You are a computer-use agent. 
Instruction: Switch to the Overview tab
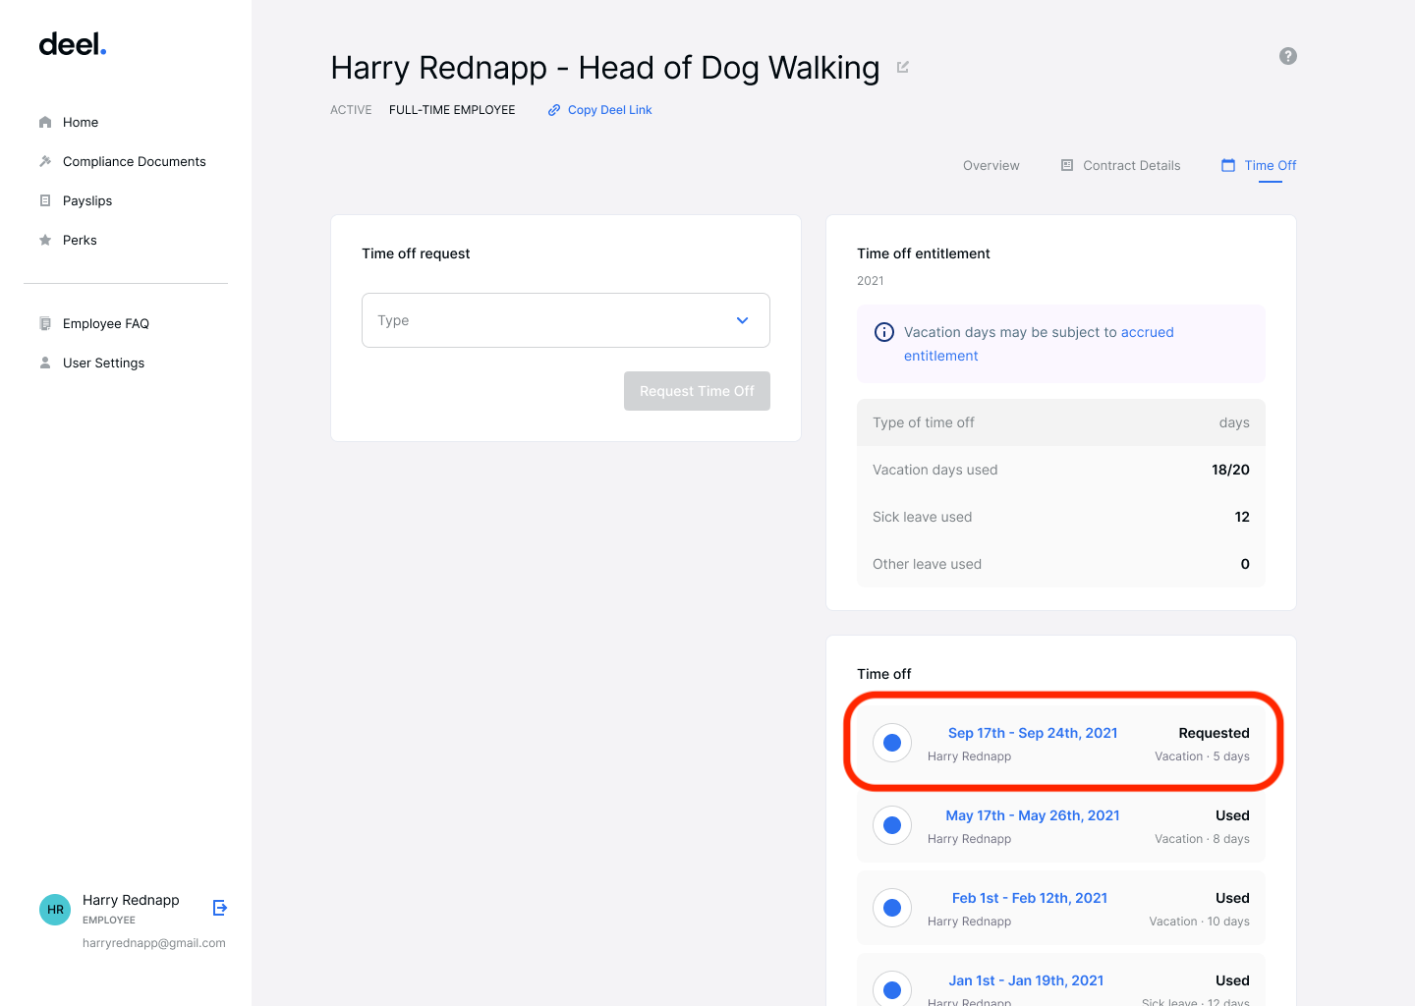[990, 165]
